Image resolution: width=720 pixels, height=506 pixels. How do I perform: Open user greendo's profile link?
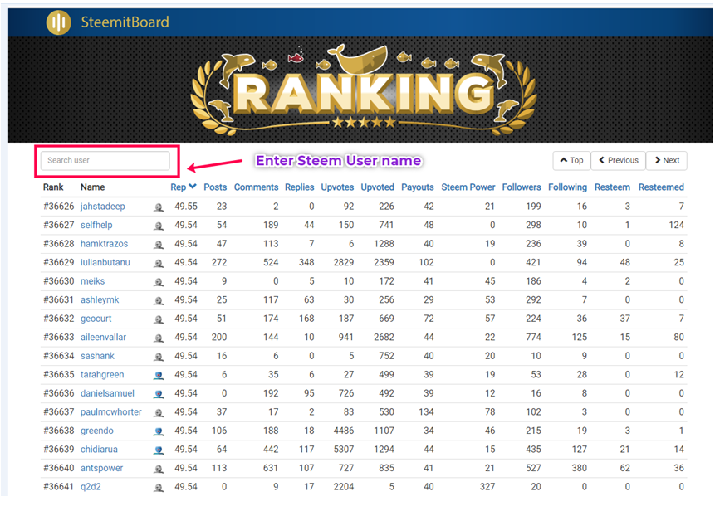pyautogui.click(x=97, y=431)
